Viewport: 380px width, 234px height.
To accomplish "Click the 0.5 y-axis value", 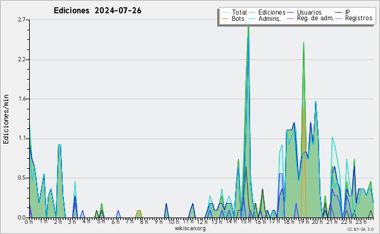I will [22, 178].
